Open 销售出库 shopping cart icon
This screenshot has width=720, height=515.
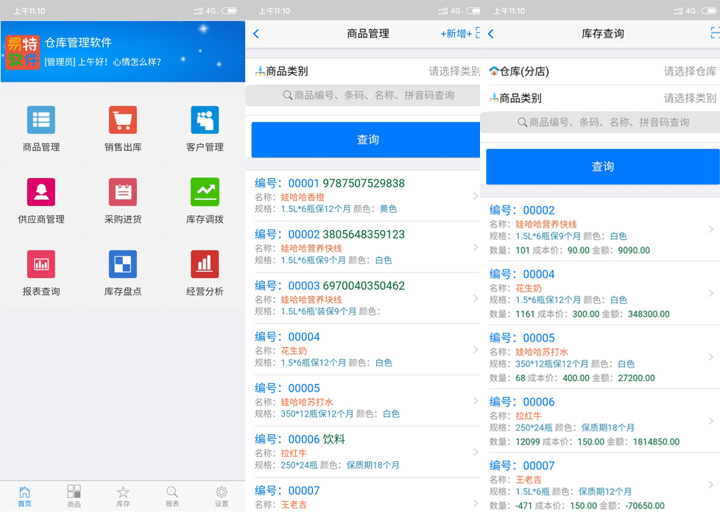click(x=123, y=121)
